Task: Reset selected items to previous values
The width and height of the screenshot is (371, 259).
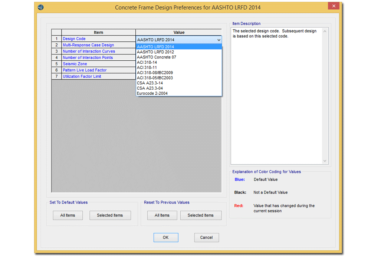Action: point(201,215)
